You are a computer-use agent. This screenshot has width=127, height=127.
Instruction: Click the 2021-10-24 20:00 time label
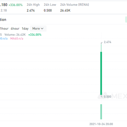[101, 124]
